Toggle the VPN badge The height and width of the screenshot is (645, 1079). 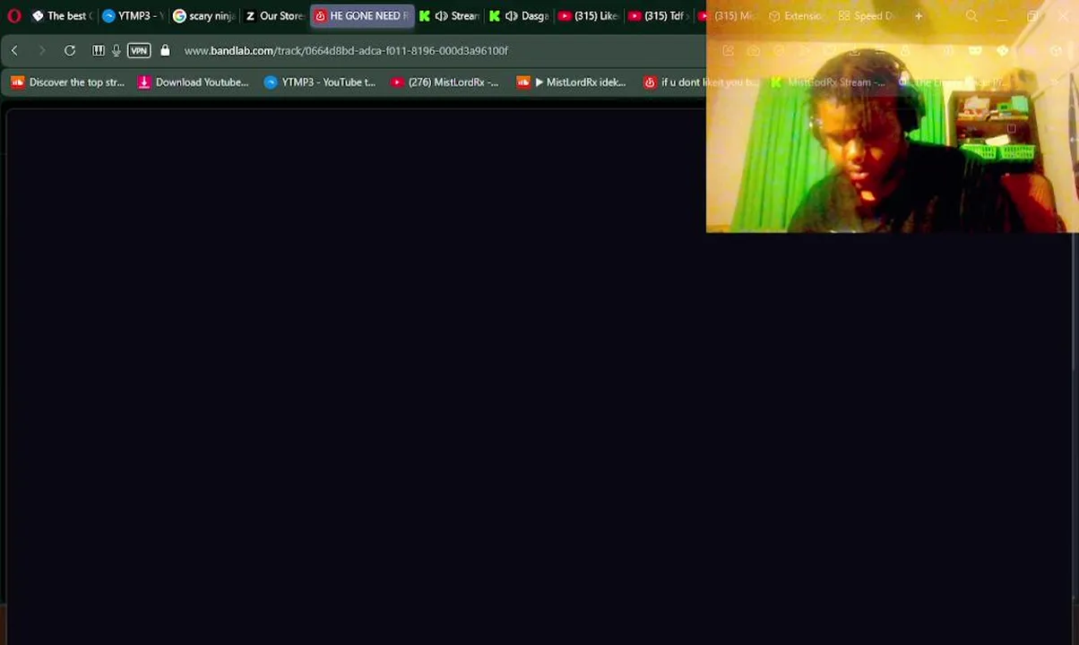(x=139, y=51)
